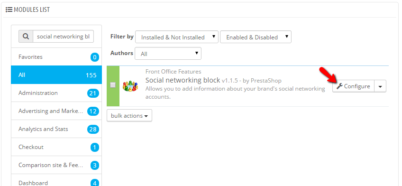Click the Modules List header icon
Viewport: 402px width, 186px height.
9,10
